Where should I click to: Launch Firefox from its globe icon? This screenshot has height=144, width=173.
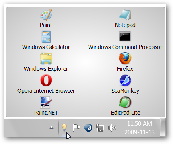[125, 58]
